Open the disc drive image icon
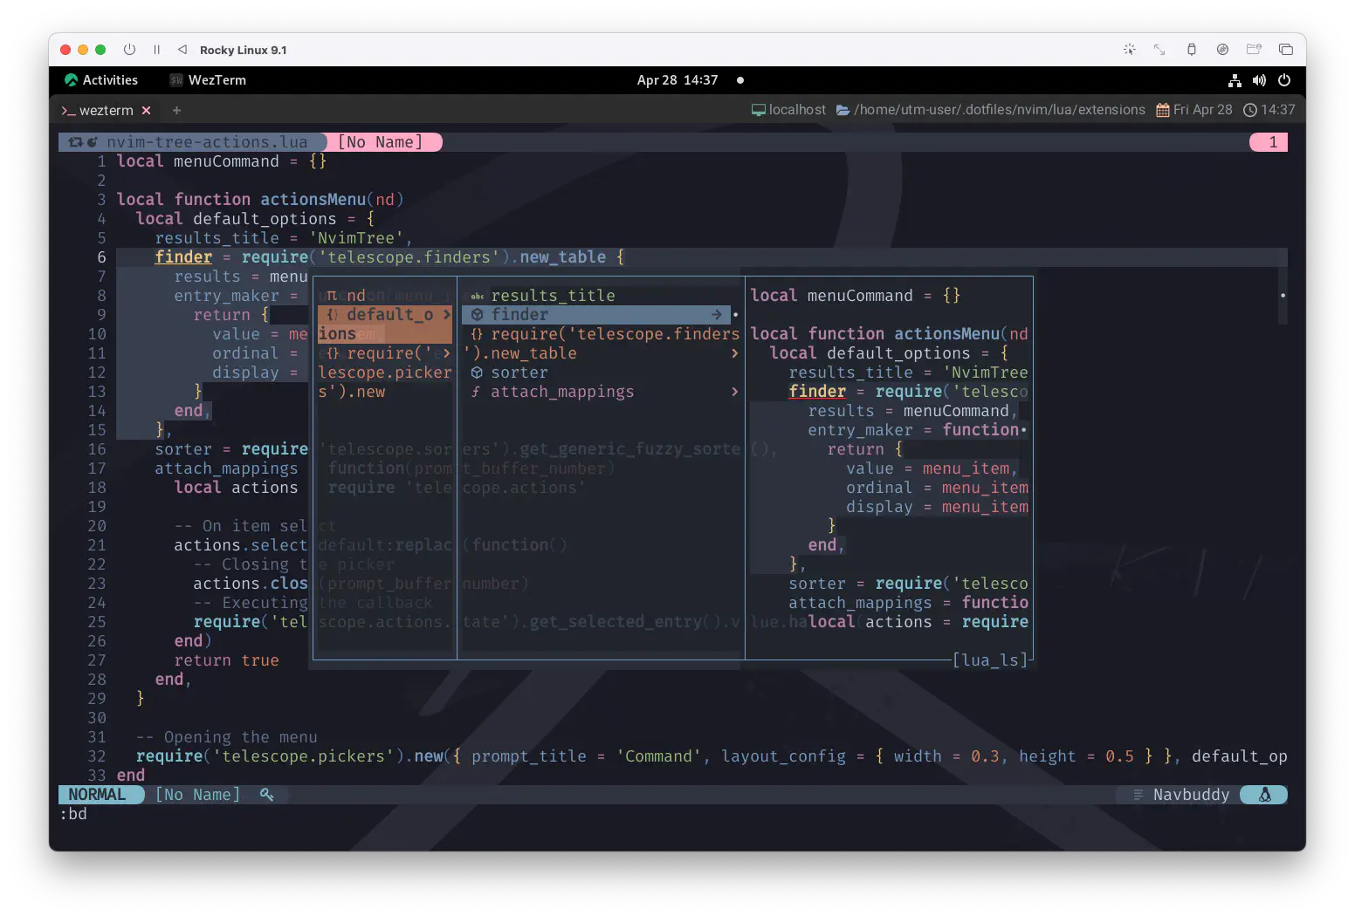1355x916 pixels. [x=1222, y=50]
